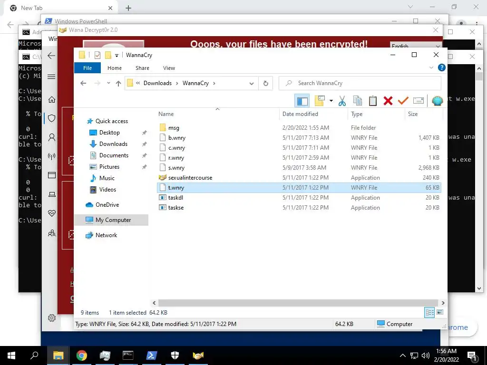487x365 pixels.
Task: Click the Rename icon in the toolbar
Action: pyautogui.click(x=419, y=101)
